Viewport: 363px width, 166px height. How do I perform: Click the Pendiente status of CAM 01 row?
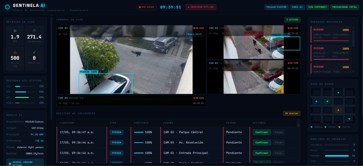click(x=234, y=153)
